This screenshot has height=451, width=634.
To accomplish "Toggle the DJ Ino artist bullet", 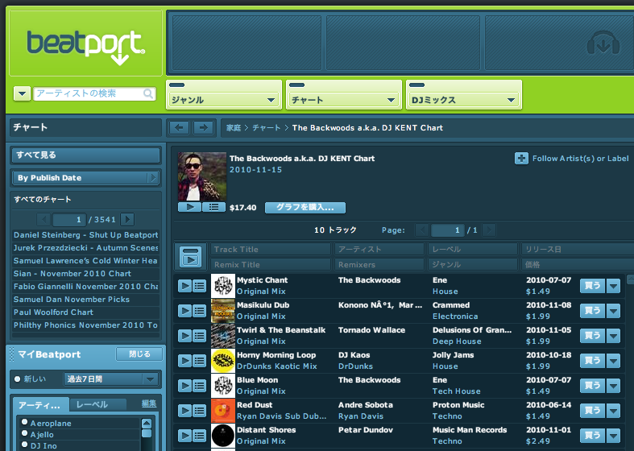I will (x=25, y=445).
